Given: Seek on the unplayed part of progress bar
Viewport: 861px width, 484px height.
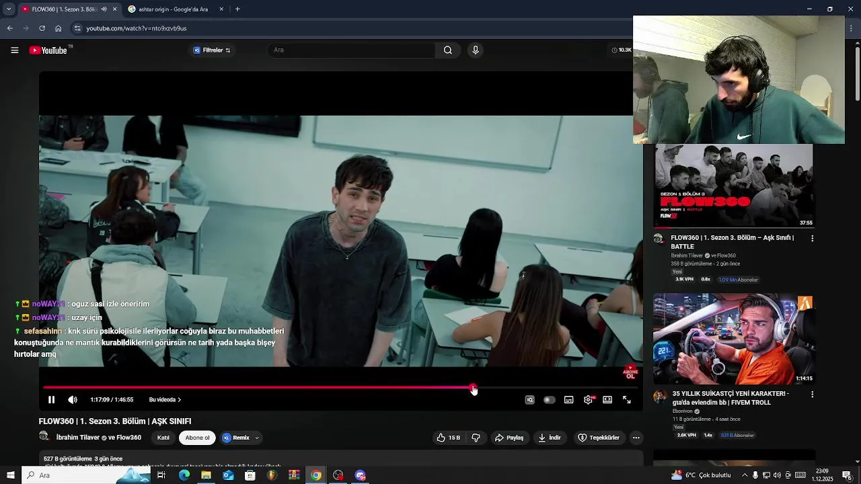Looking at the screenshot, I should coord(556,387).
